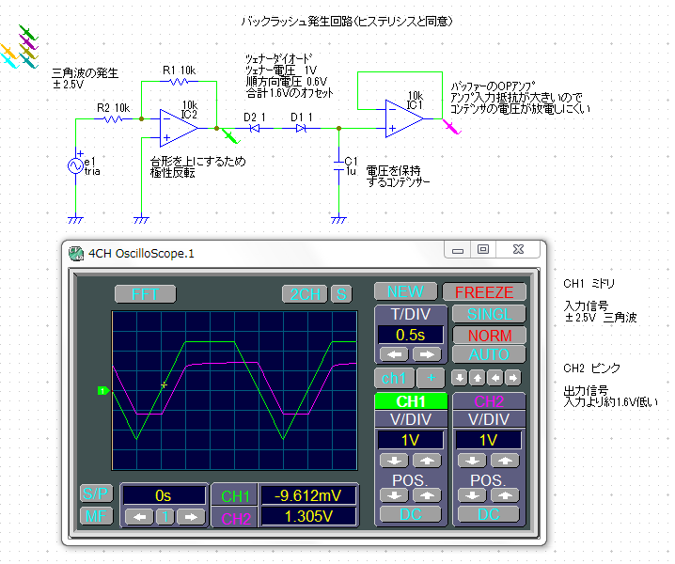This screenshot has width=675, height=564.
Task: Pick the cyan spare probe
Action: pyautogui.click(x=9, y=61)
